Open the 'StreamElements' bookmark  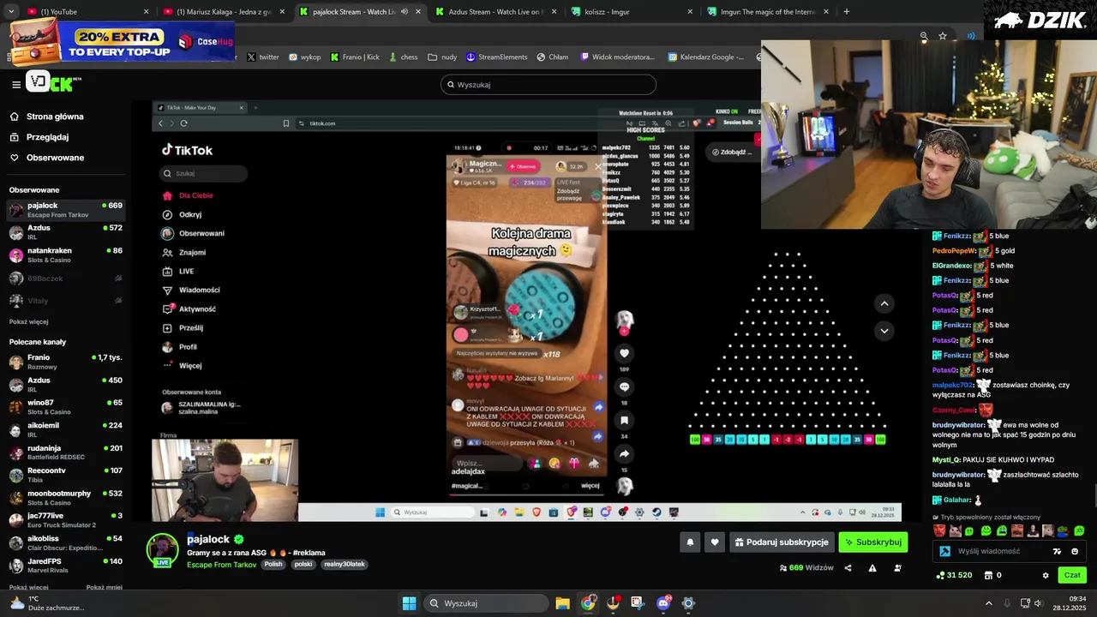point(497,57)
